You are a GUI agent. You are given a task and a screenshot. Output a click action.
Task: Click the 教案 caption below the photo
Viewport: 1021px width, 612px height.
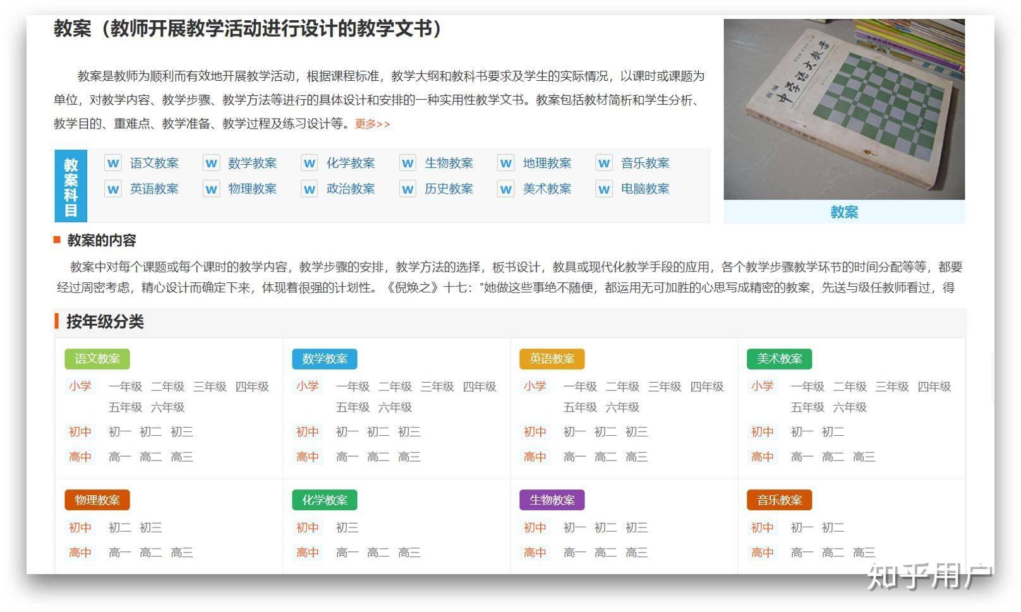(844, 213)
